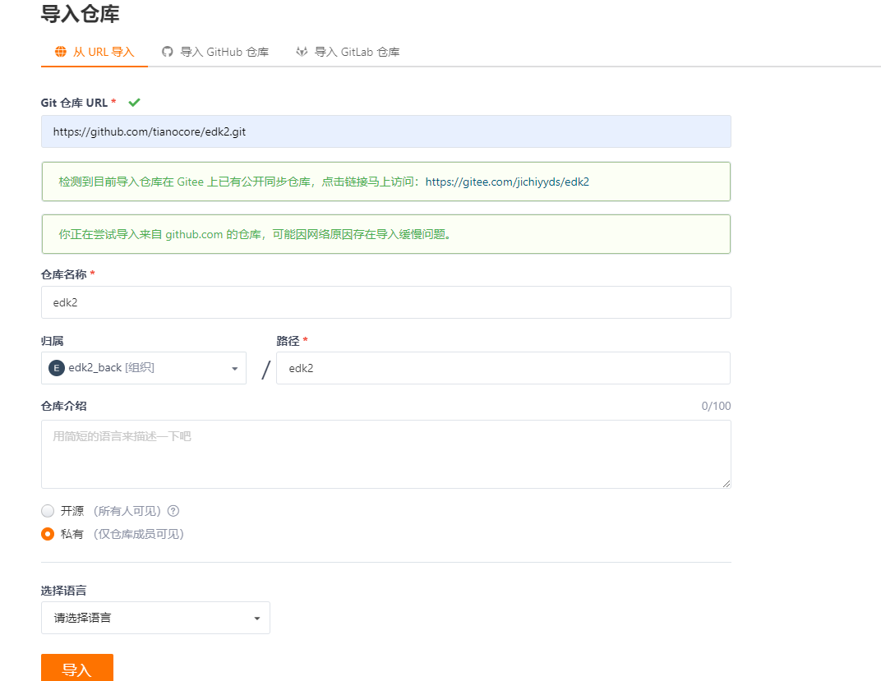Click the GitLab fox icon
Screen dimensions: 881x681
pos(302,52)
